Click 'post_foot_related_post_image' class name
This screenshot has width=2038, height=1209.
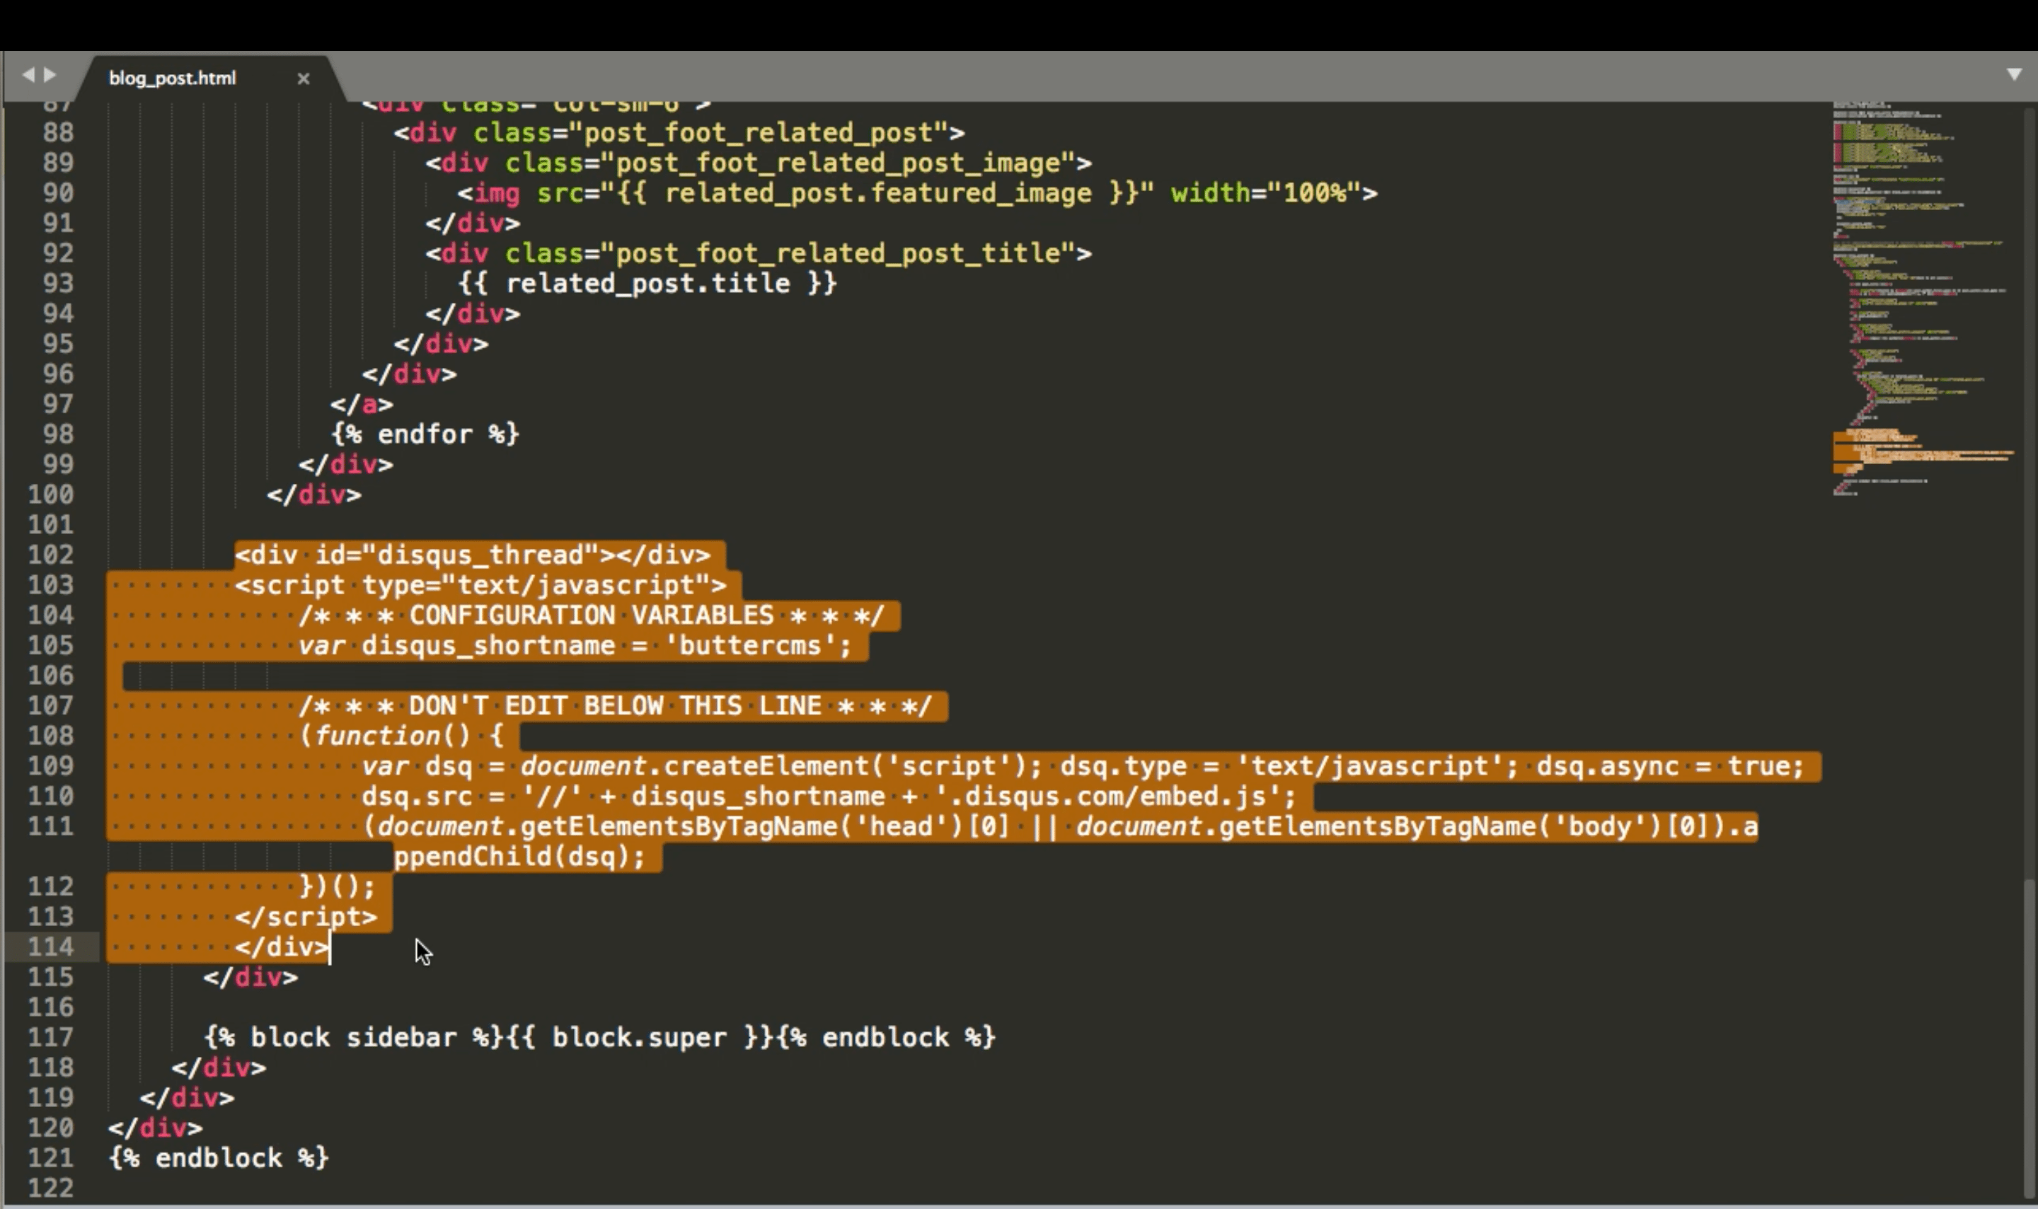click(837, 163)
